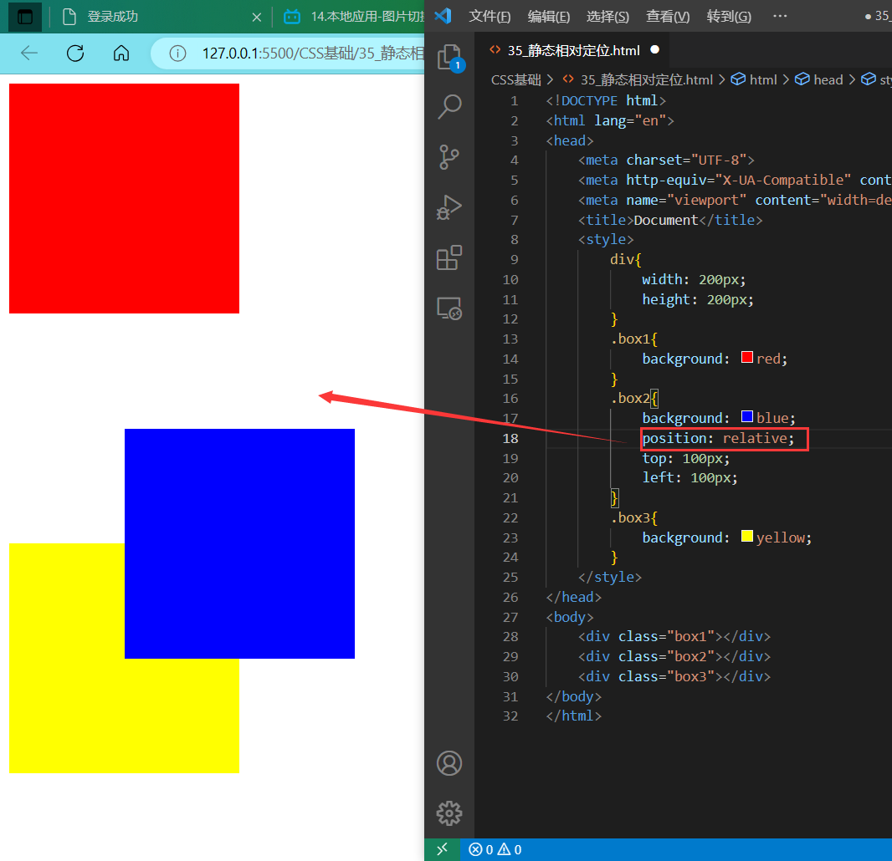Click the remote window indicator in status bar
Screen dimensions: 892x861
click(442, 849)
